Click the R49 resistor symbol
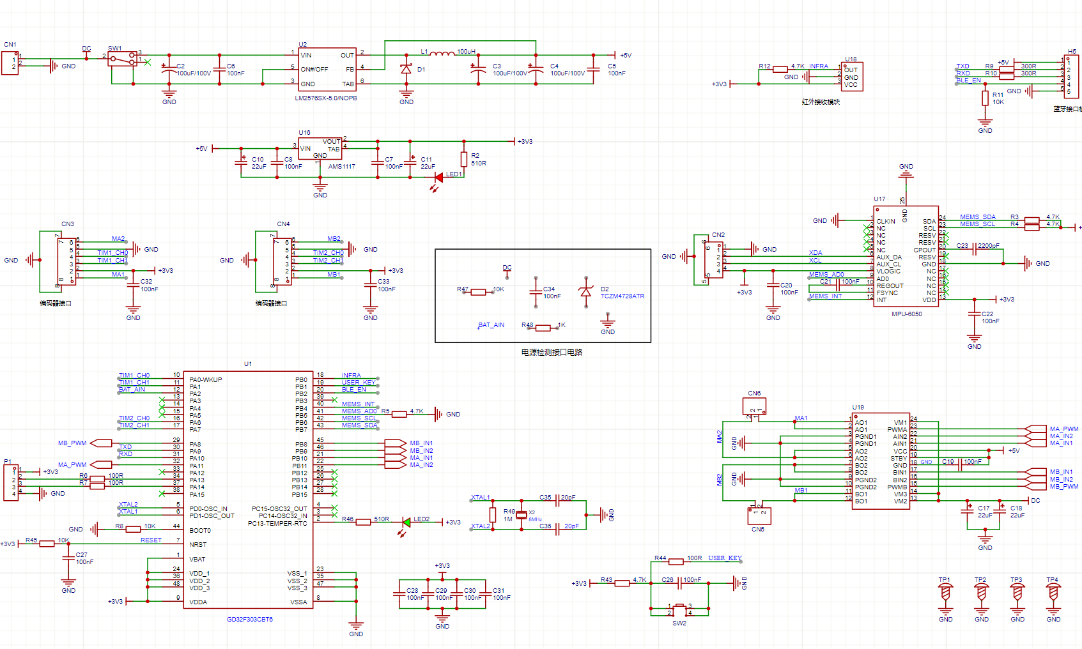Image resolution: width=1082 pixels, height=649 pixels. (493, 515)
